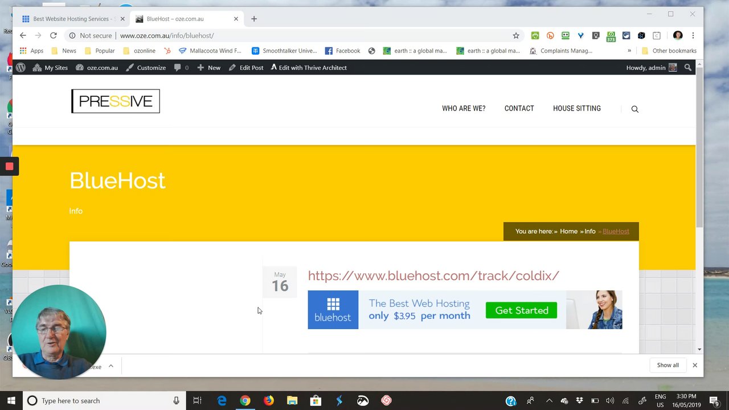Image resolution: width=729 pixels, height=410 pixels.
Task: Bookmark page with star icon
Action: pos(516,35)
